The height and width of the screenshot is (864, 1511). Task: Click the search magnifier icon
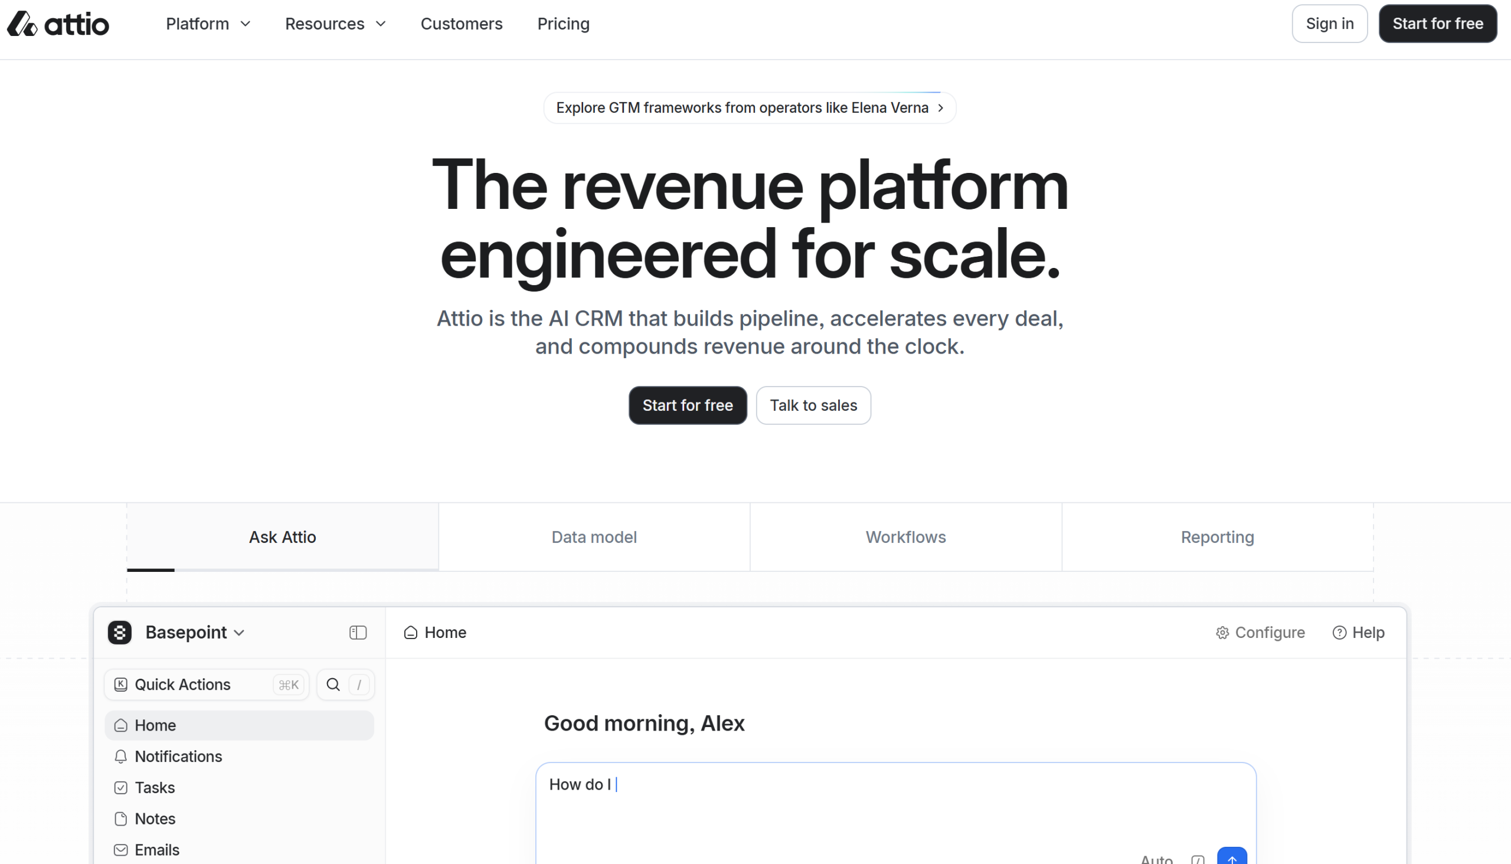click(333, 685)
